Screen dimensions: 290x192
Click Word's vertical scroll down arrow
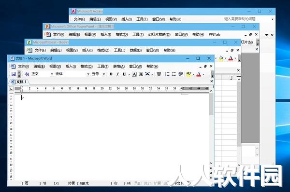(211, 163)
